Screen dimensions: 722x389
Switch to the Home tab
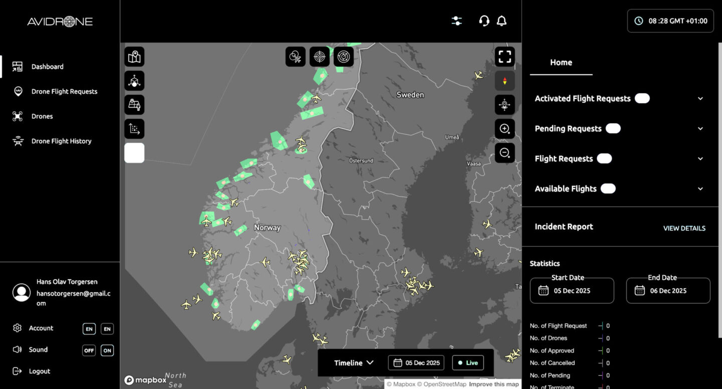coord(561,63)
